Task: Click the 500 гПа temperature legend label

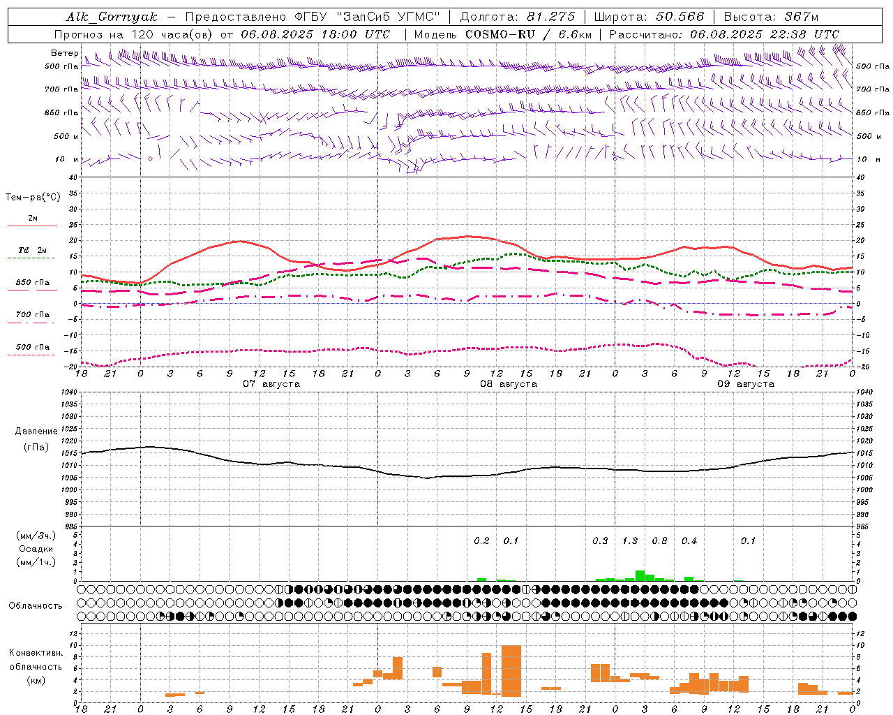Action: click(x=33, y=347)
